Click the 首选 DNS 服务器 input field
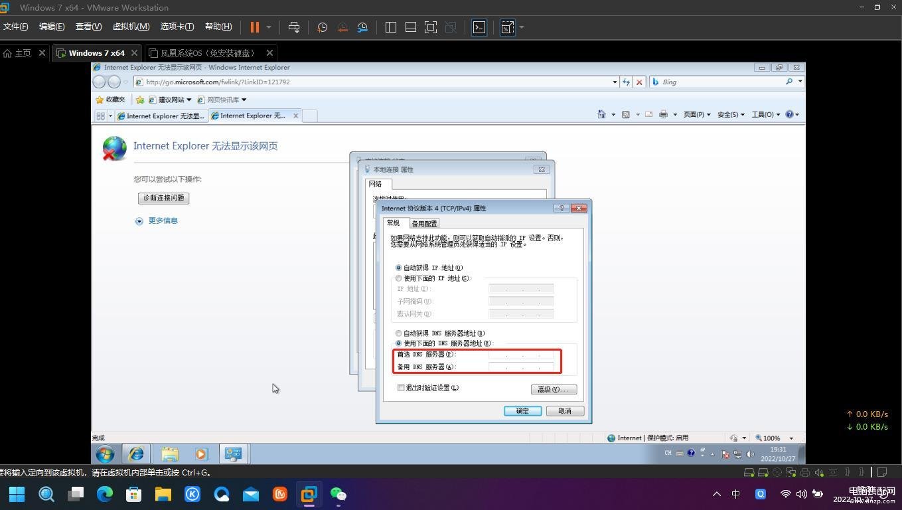 [x=521, y=355]
